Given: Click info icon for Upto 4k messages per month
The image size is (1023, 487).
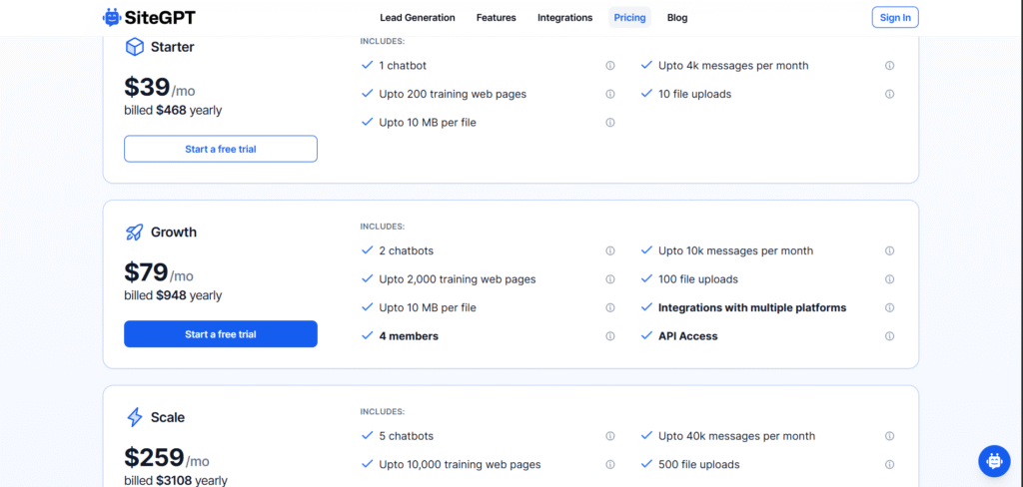Looking at the screenshot, I should coord(889,65).
